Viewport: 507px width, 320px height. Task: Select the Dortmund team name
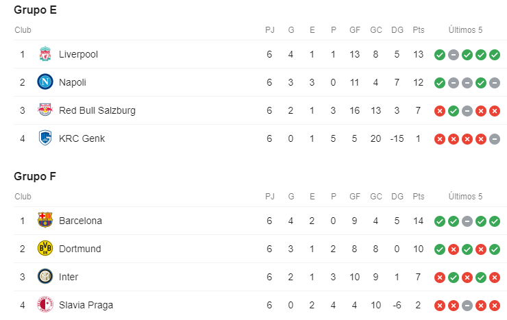tap(79, 249)
